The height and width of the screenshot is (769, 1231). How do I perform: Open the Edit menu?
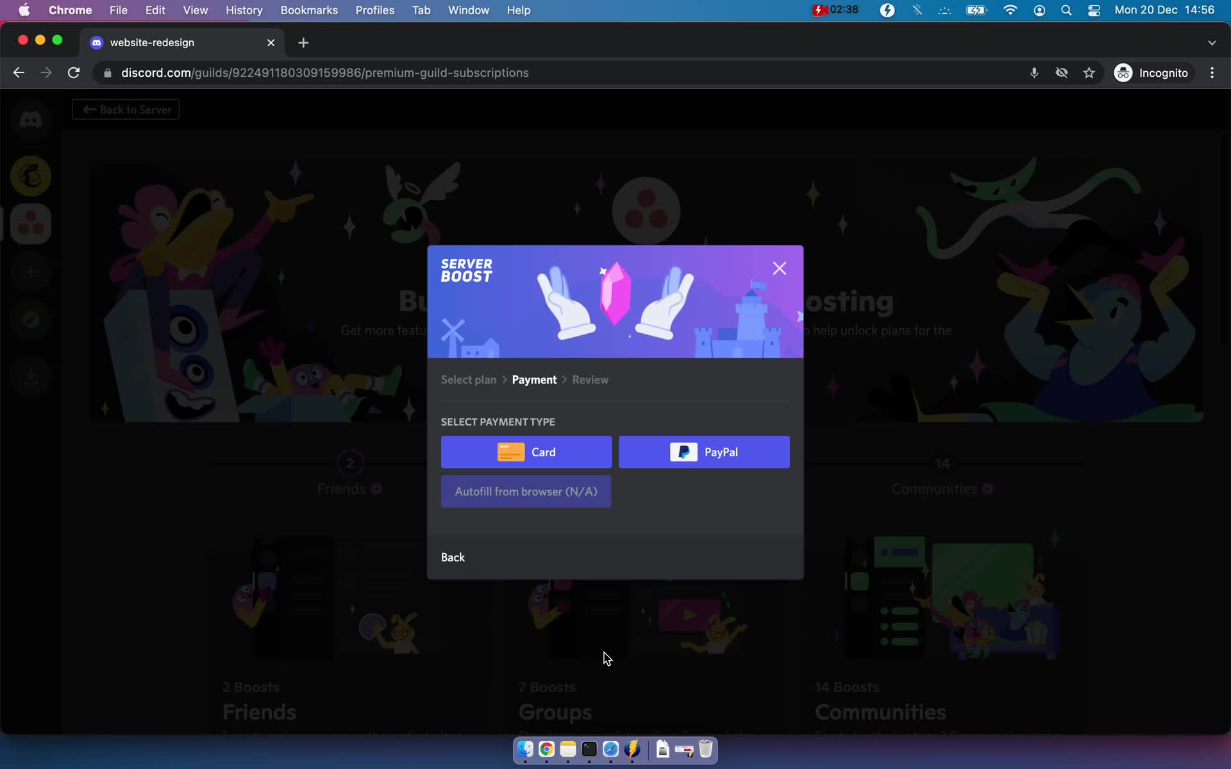click(x=155, y=10)
